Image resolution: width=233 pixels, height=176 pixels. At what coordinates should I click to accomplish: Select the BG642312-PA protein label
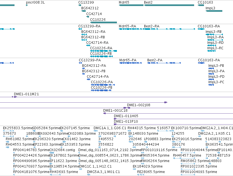coord(94,66)
